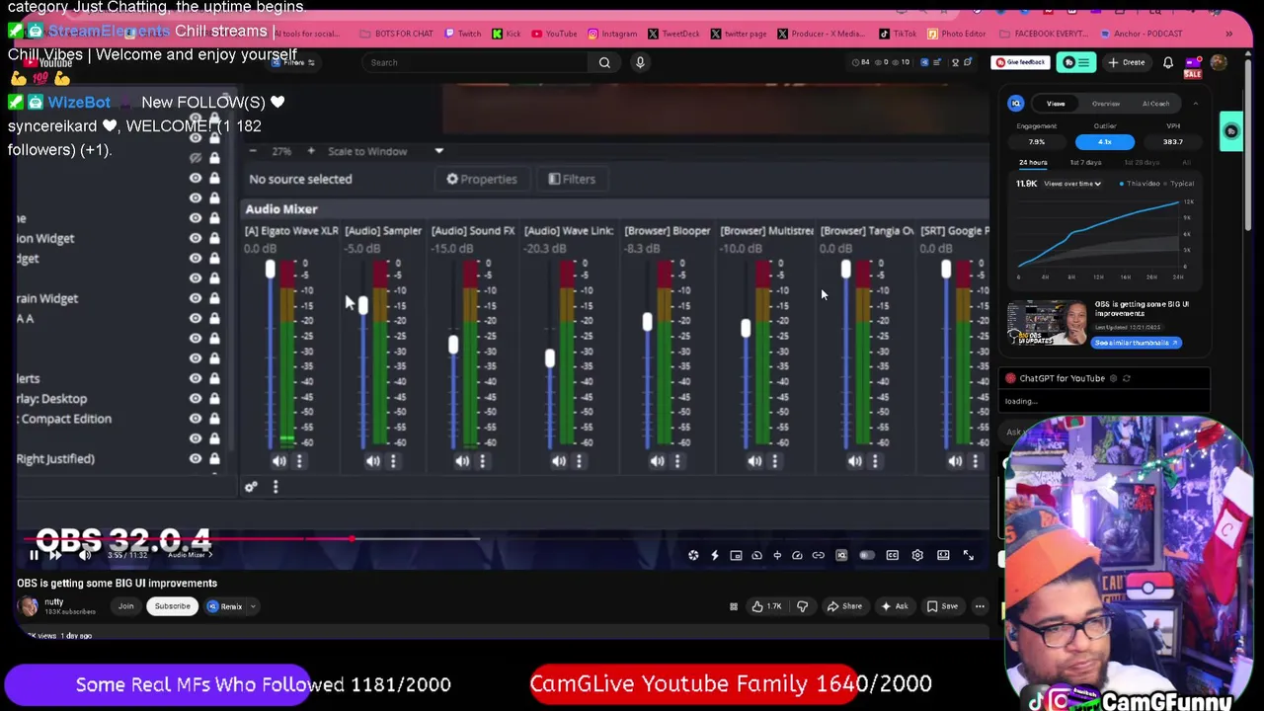This screenshot has height=711, width=1264.
Task: Click the Give feedback button
Action: pyautogui.click(x=1020, y=62)
